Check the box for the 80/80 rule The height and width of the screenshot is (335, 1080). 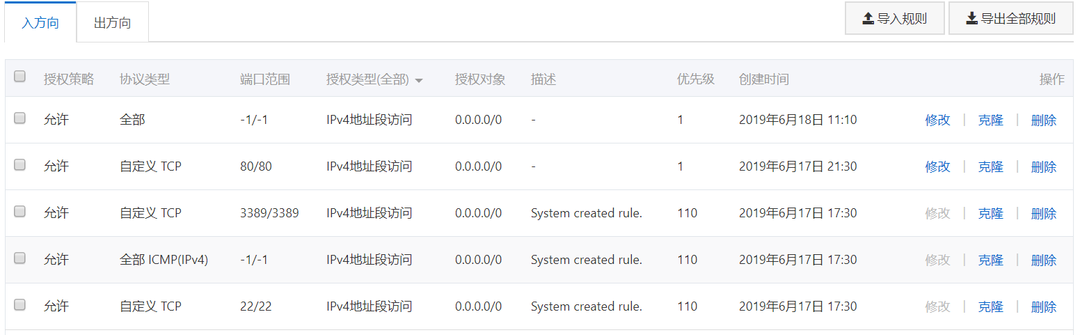tap(19, 165)
